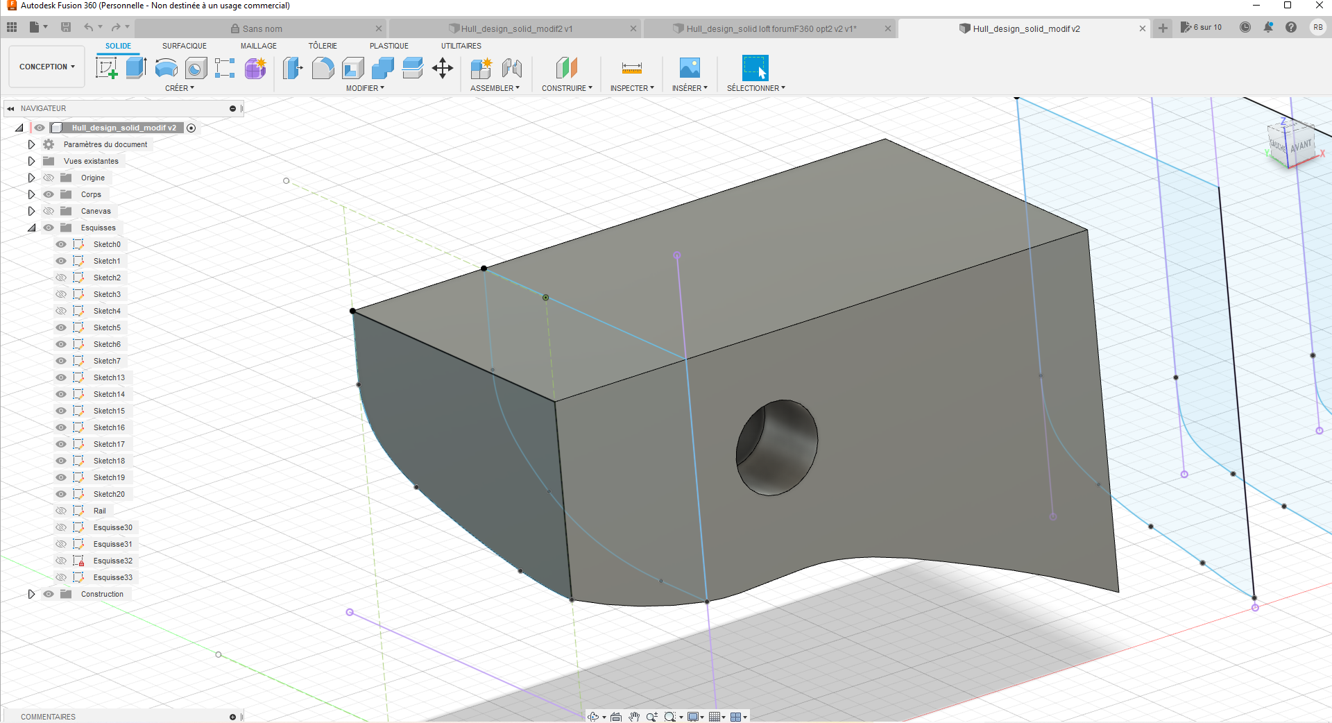Screen dimensions: 1332x723
Task: Select the Extrude tool in toolbar
Action: pyautogui.click(x=136, y=68)
